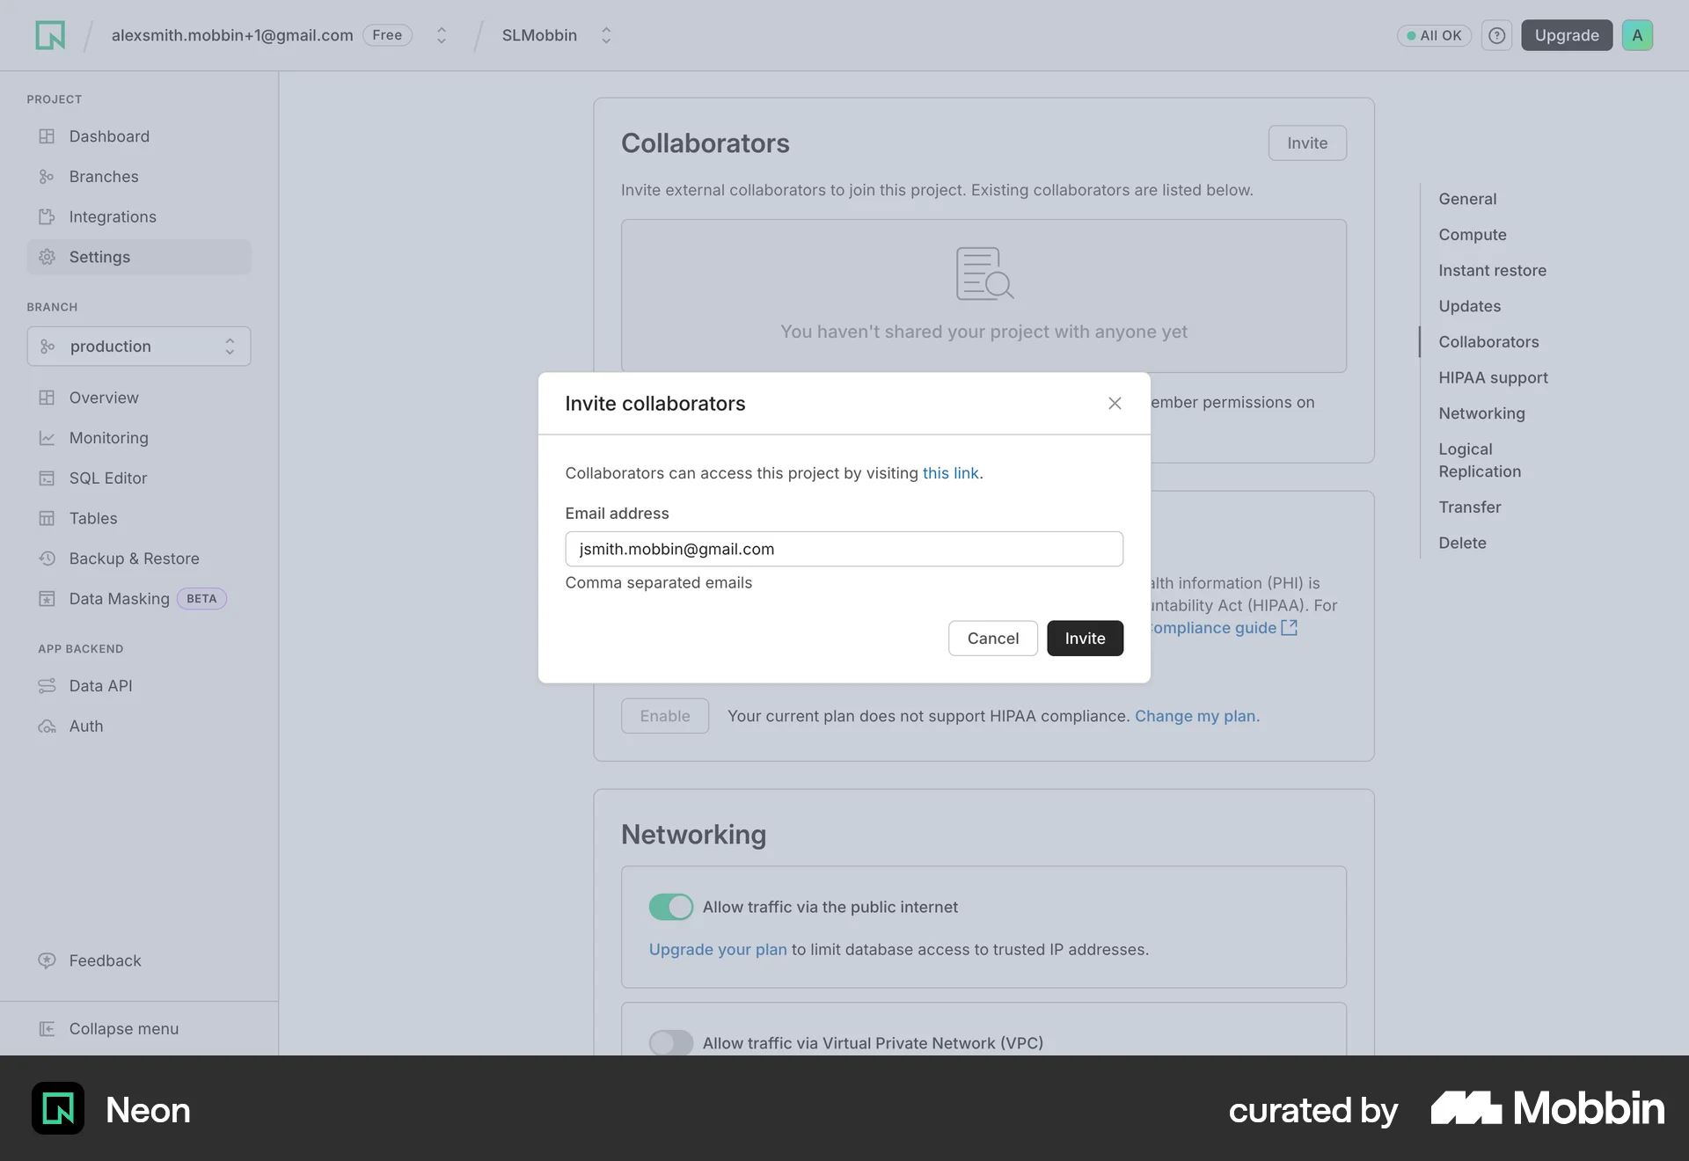Click the Integrations puzzle icon
This screenshot has width=1689, height=1161.
pyautogui.click(x=47, y=216)
